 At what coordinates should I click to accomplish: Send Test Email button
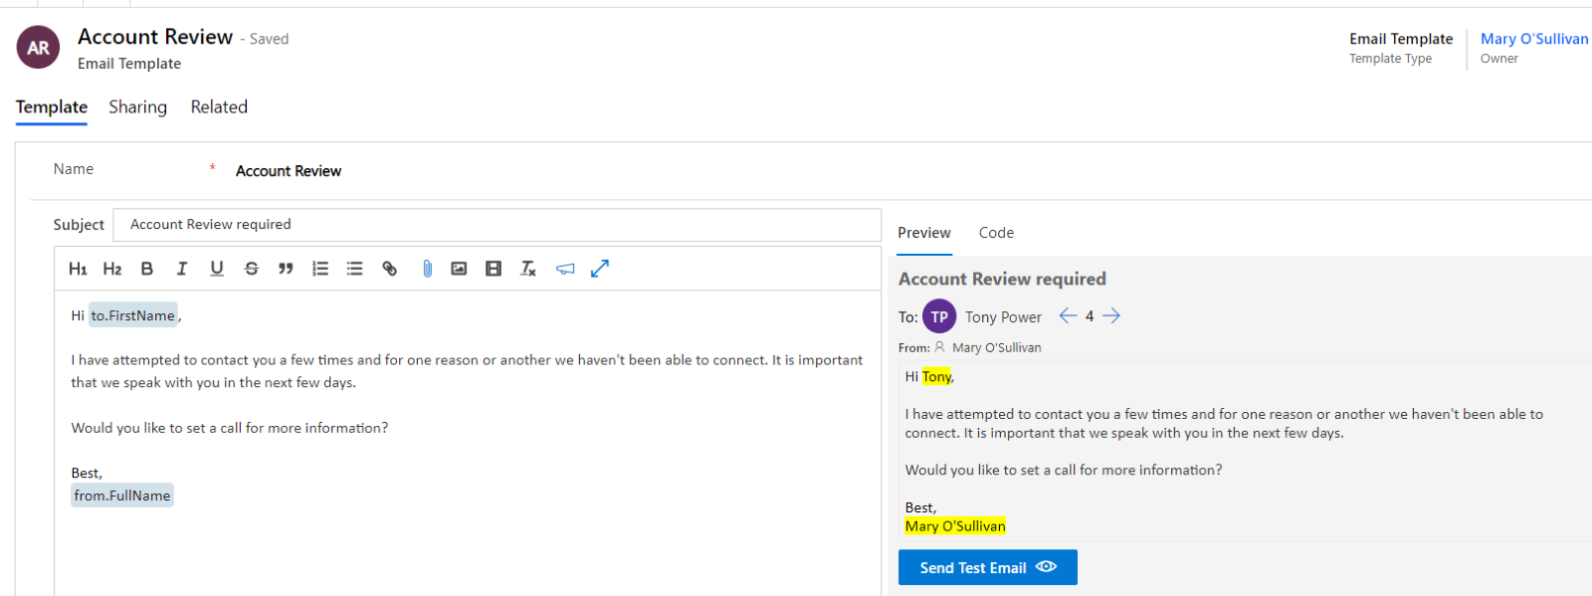tap(988, 567)
